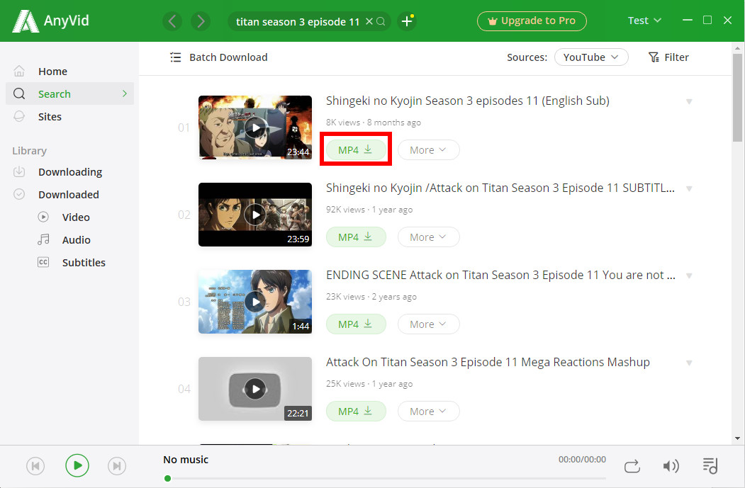This screenshot has height=488, width=745.
Task: Open the playlist queue icon
Action: pos(710,465)
